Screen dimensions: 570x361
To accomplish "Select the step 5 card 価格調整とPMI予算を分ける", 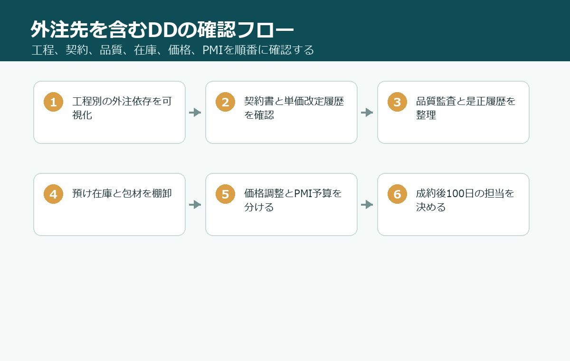I will (281, 204).
